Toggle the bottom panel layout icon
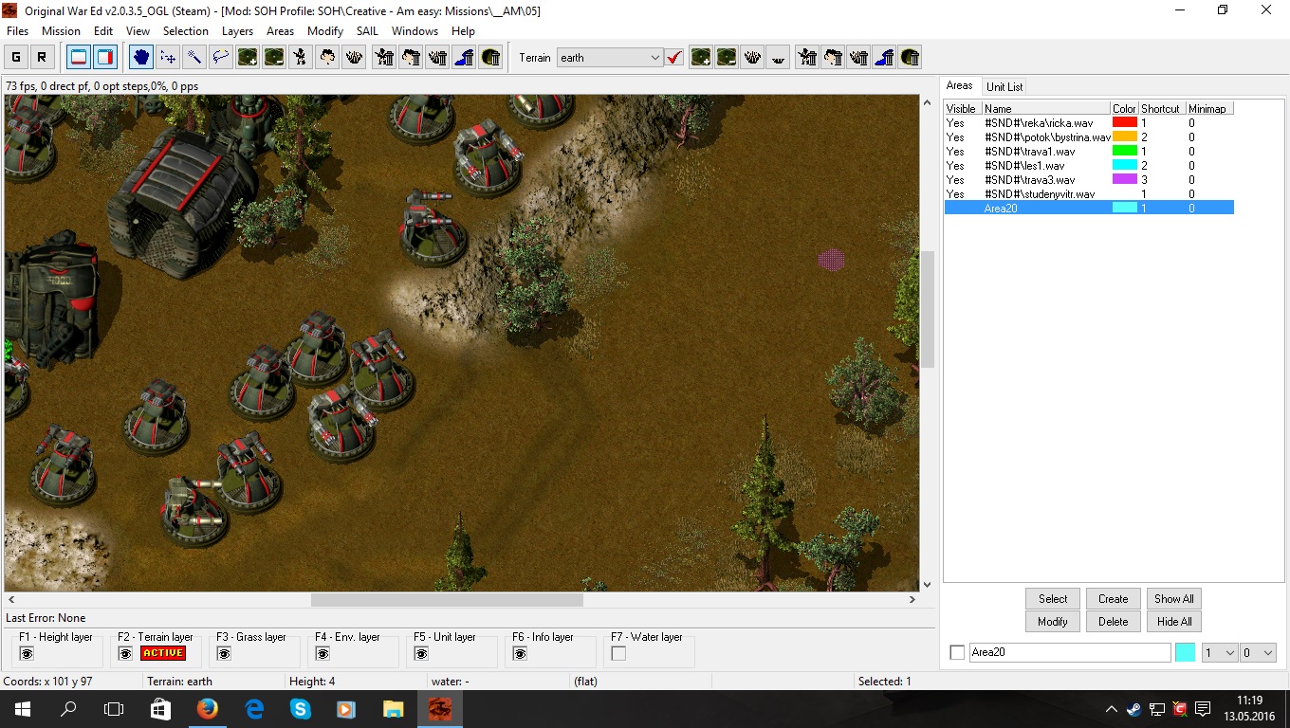 pos(79,57)
